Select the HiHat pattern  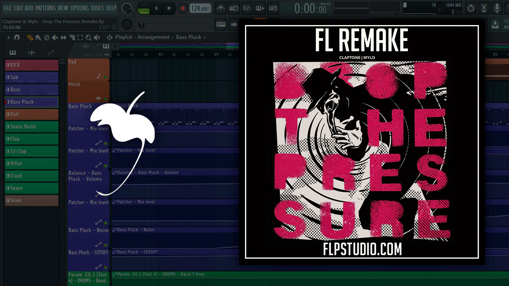pyautogui.click(x=31, y=163)
